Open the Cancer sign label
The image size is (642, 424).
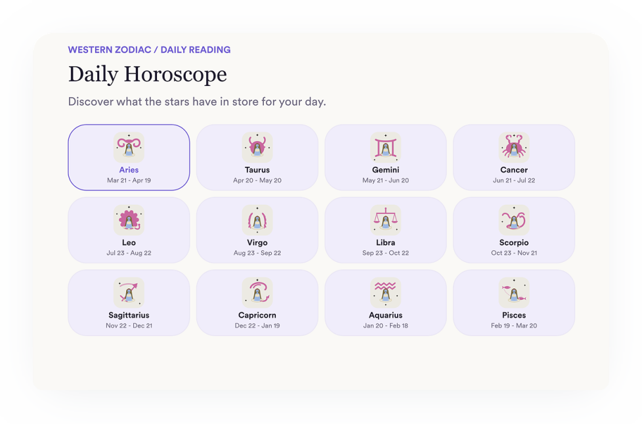pos(514,170)
